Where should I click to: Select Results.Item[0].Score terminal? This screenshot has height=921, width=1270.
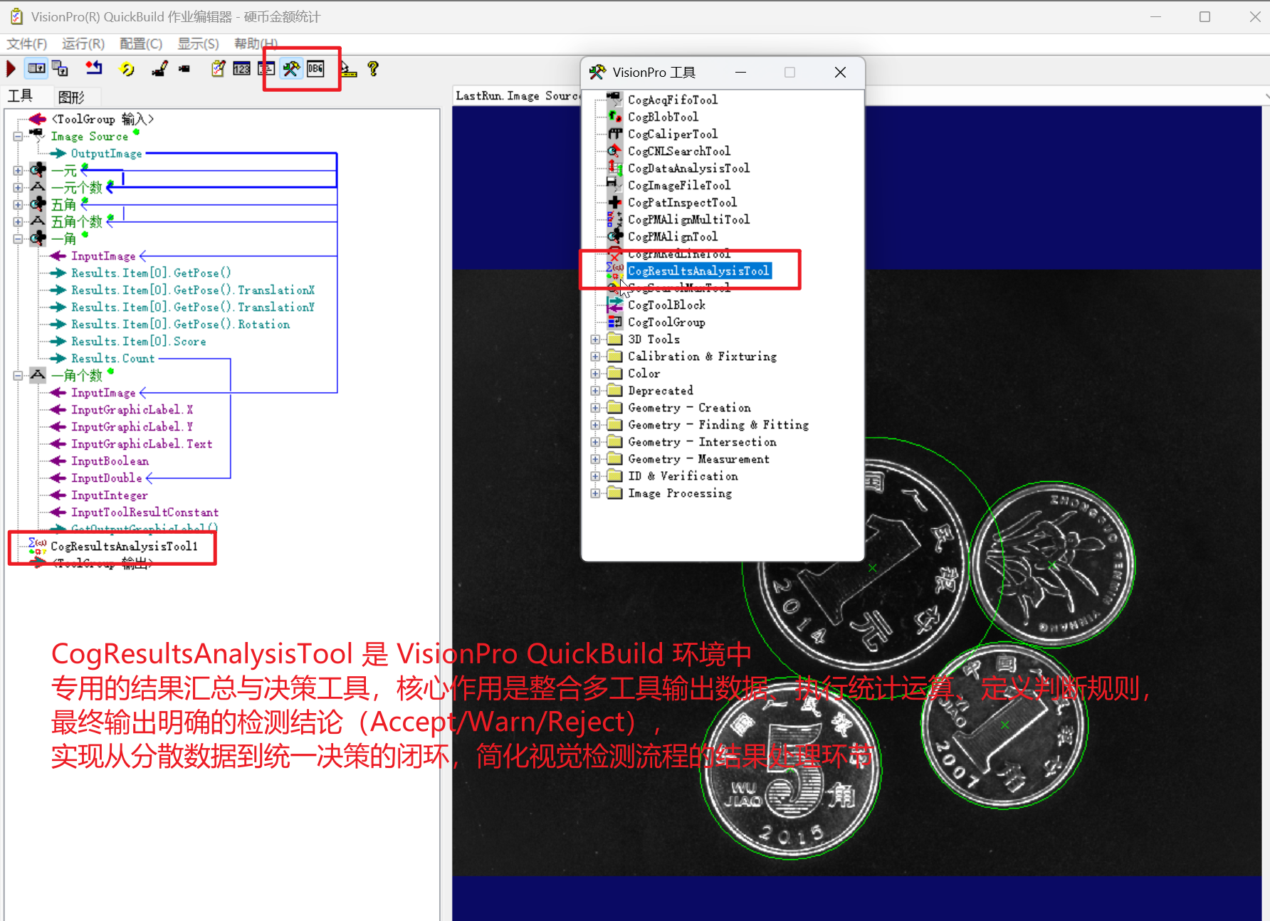(138, 341)
